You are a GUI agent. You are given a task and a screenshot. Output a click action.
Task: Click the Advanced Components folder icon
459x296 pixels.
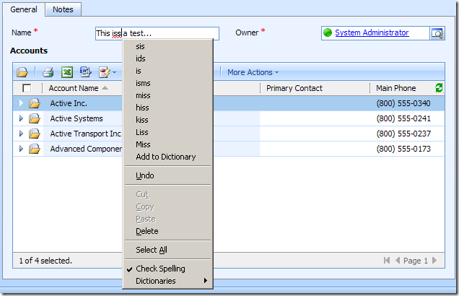(x=34, y=149)
